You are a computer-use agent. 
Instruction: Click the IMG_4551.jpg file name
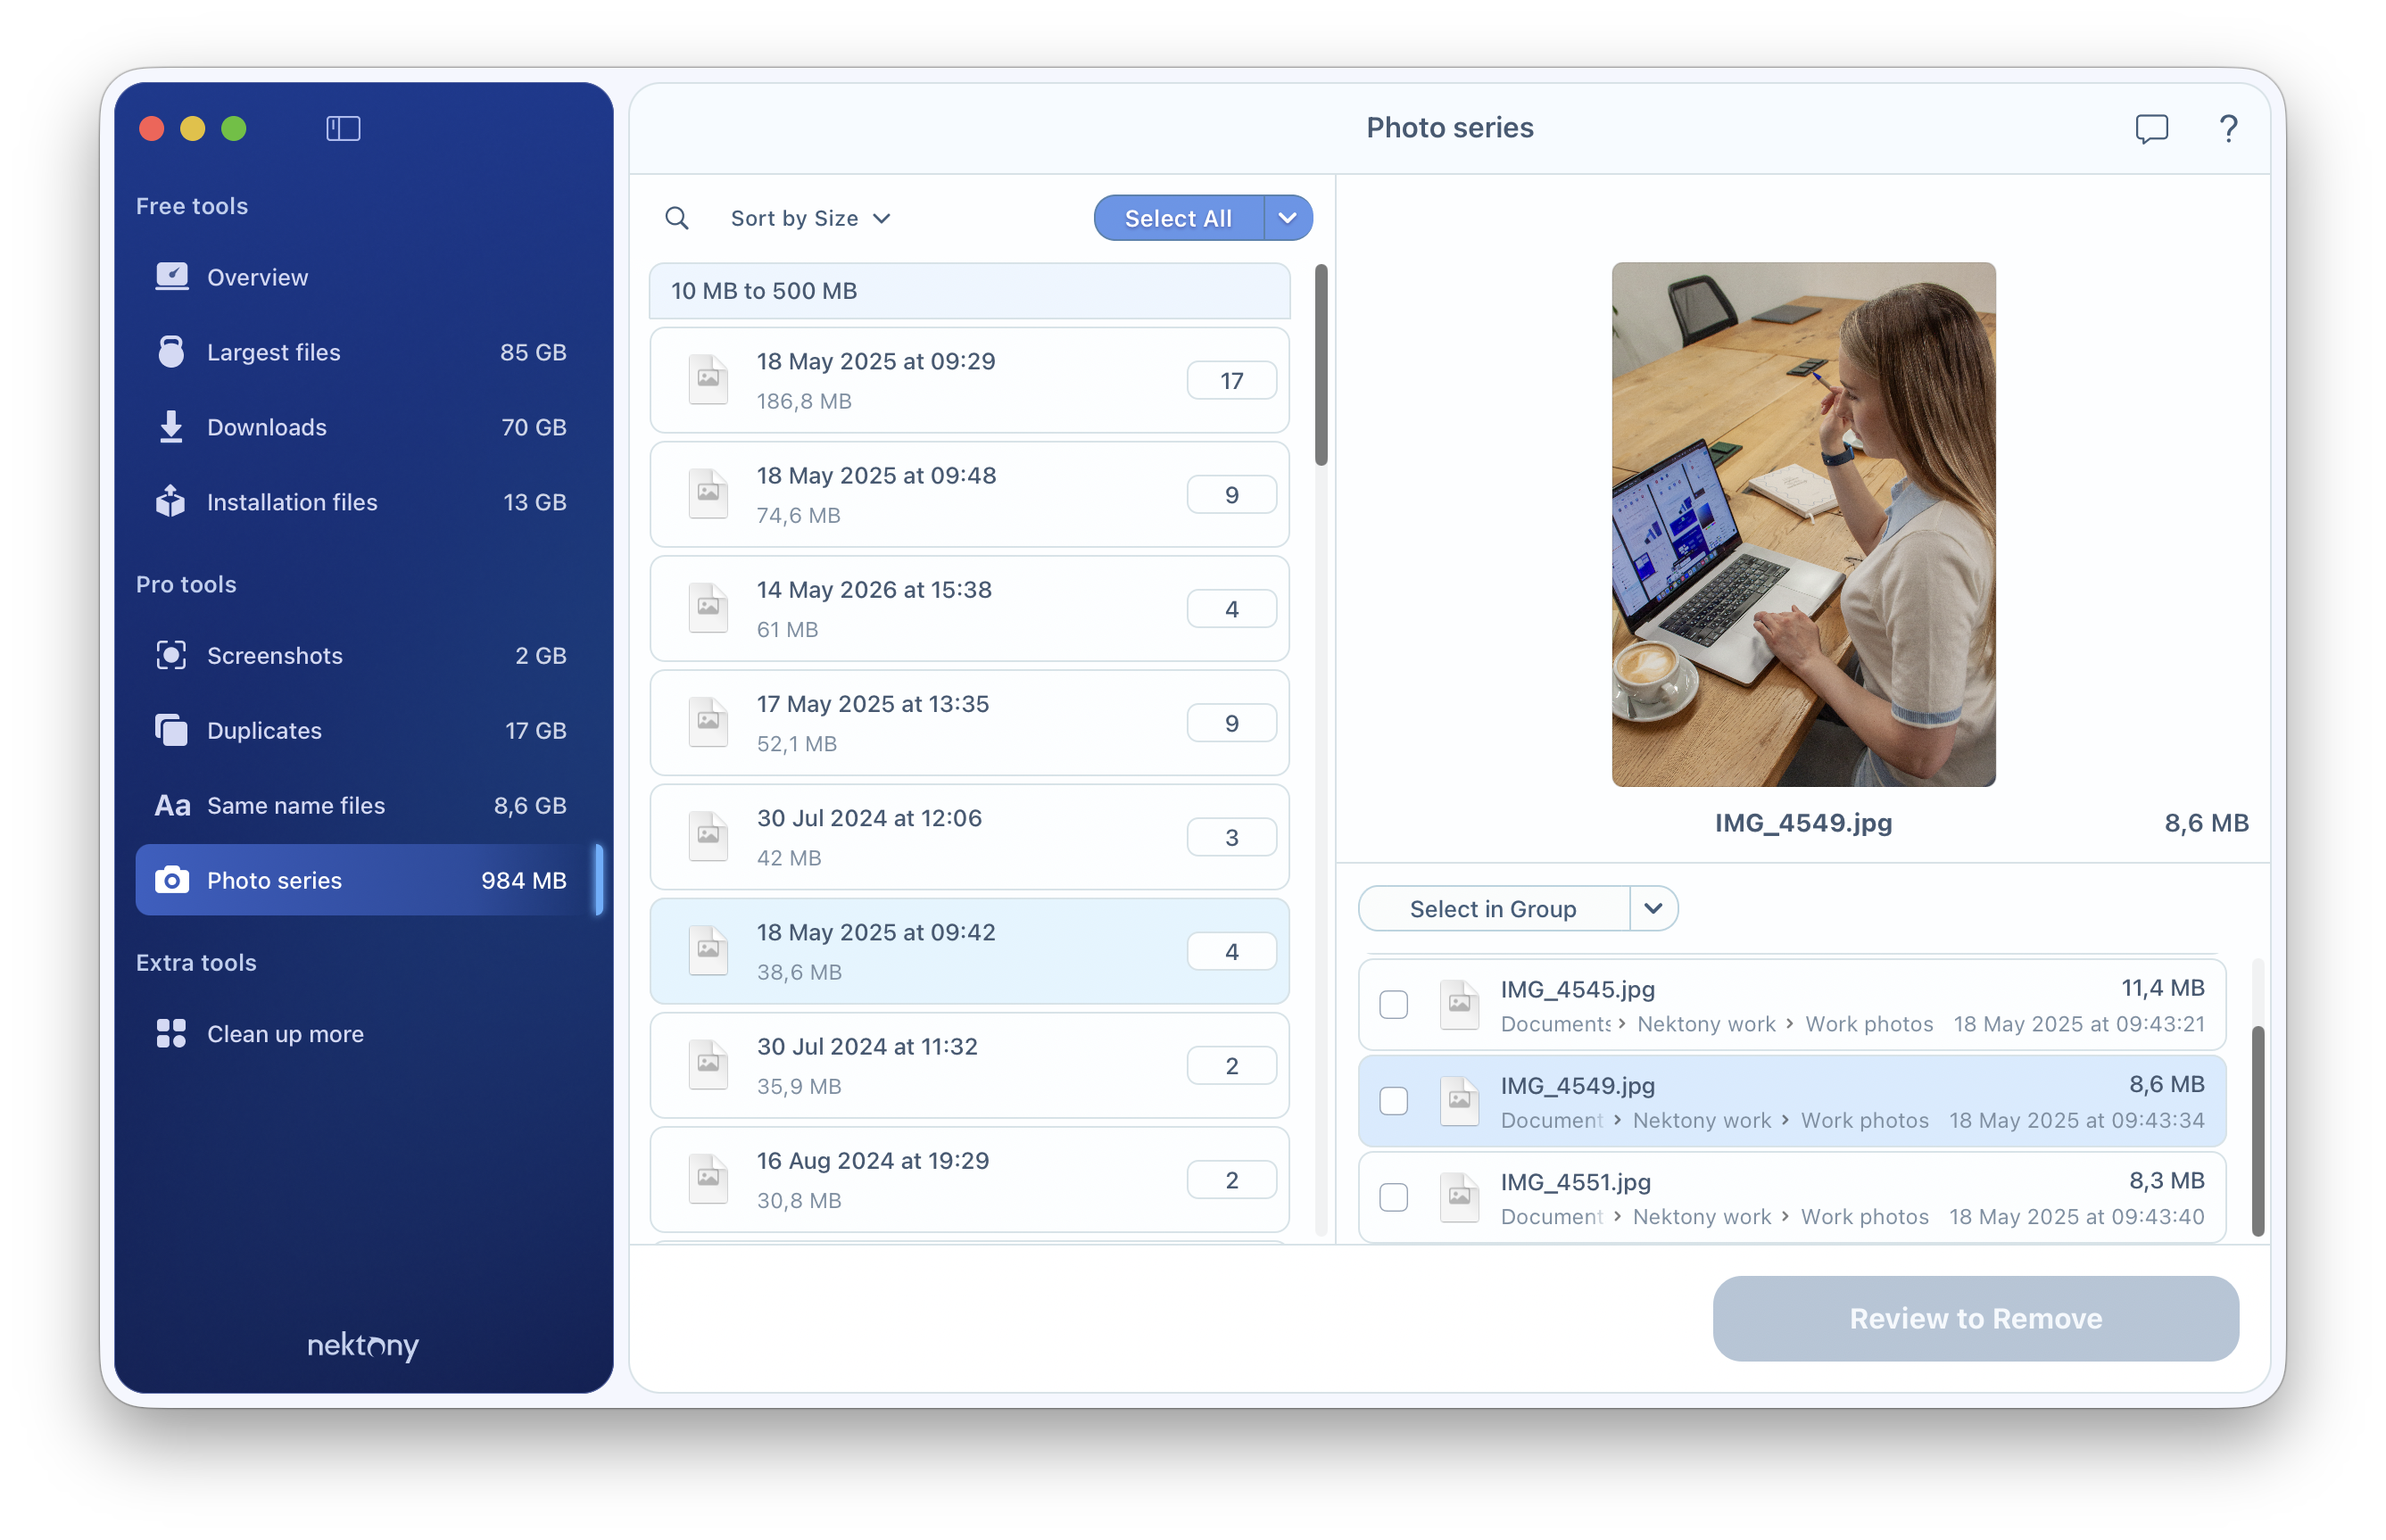coord(1575,1182)
